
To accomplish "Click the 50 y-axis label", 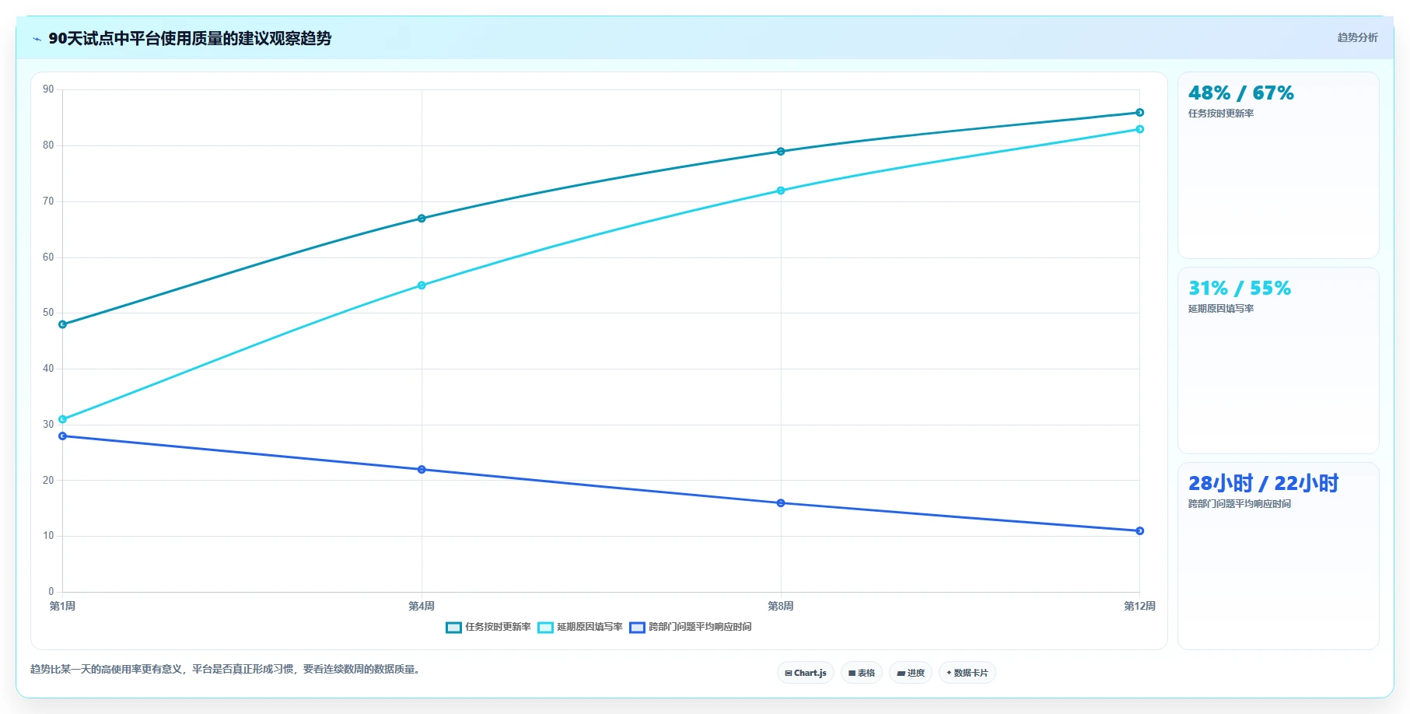I will pos(48,313).
